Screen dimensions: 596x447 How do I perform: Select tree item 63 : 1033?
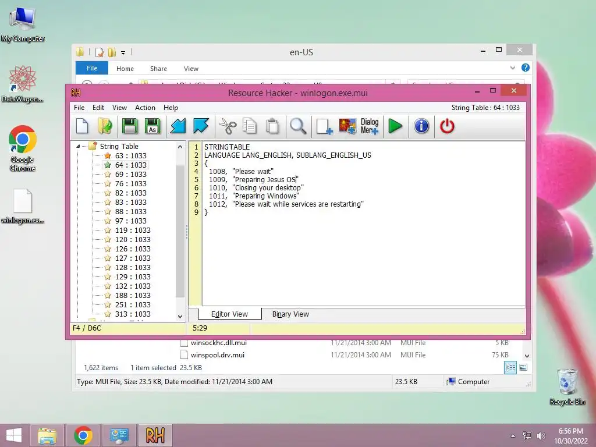(131, 155)
